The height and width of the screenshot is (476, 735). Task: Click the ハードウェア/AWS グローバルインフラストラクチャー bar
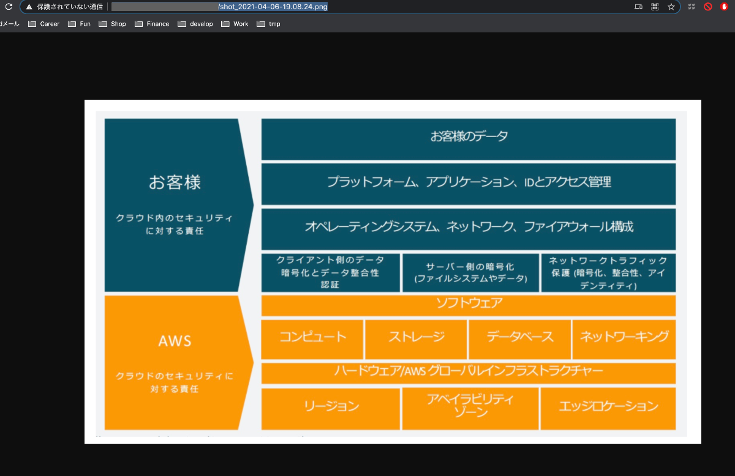click(469, 373)
